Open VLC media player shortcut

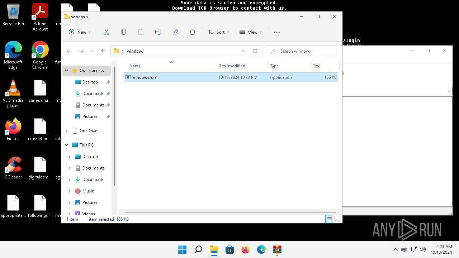tap(13, 94)
